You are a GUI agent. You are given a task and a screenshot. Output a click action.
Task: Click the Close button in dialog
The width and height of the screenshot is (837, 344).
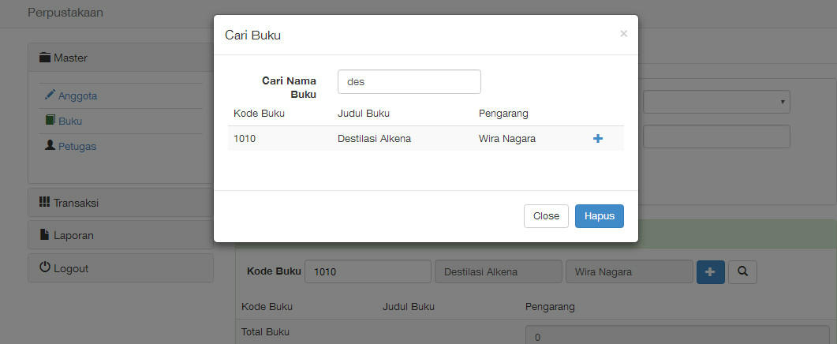(x=546, y=216)
